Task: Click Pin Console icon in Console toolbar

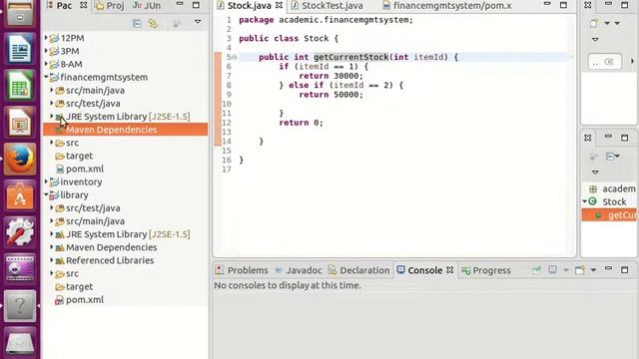Action: point(536,269)
